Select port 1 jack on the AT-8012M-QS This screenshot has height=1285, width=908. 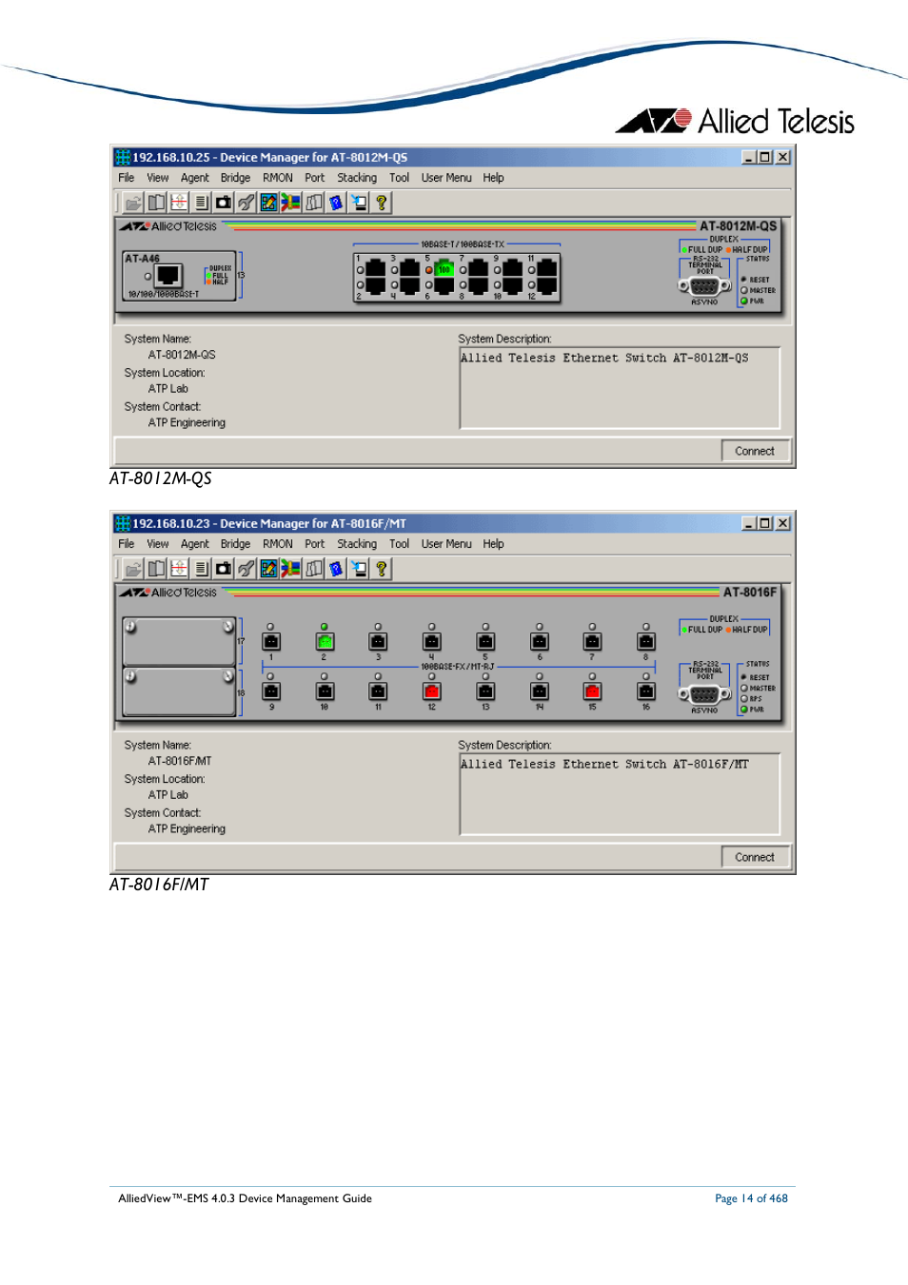(x=375, y=269)
